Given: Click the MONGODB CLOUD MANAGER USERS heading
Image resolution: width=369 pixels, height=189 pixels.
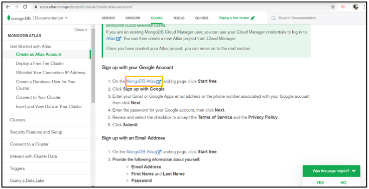Looking at the screenshot, I should [x=136, y=26].
